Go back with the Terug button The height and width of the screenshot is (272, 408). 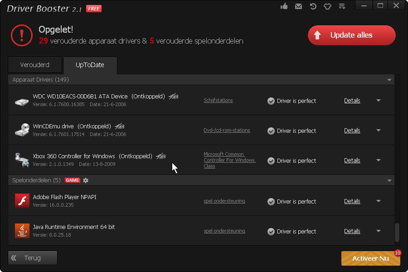(33, 258)
